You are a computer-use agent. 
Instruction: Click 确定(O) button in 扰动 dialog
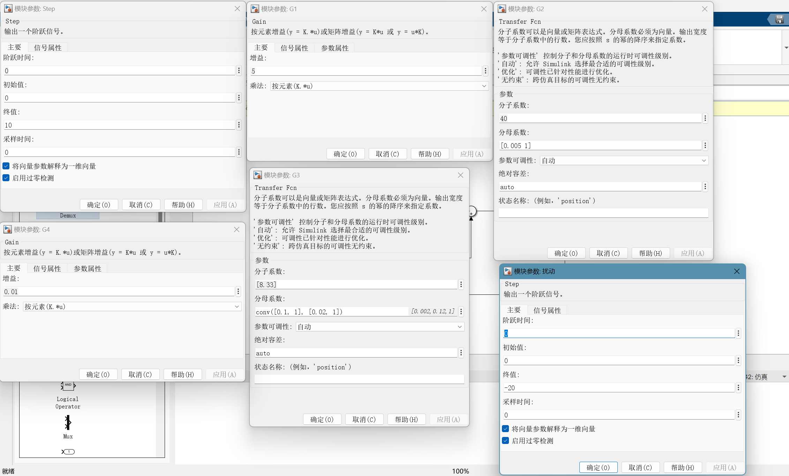coord(598,468)
